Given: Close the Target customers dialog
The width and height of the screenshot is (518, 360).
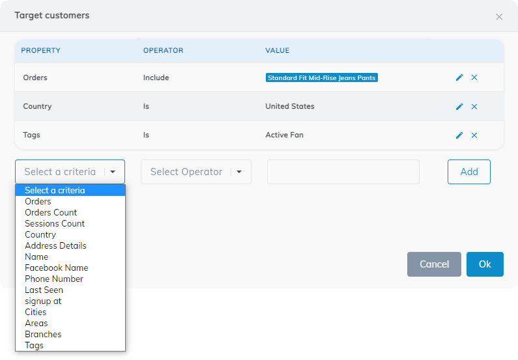Looking at the screenshot, I should (499, 17).
